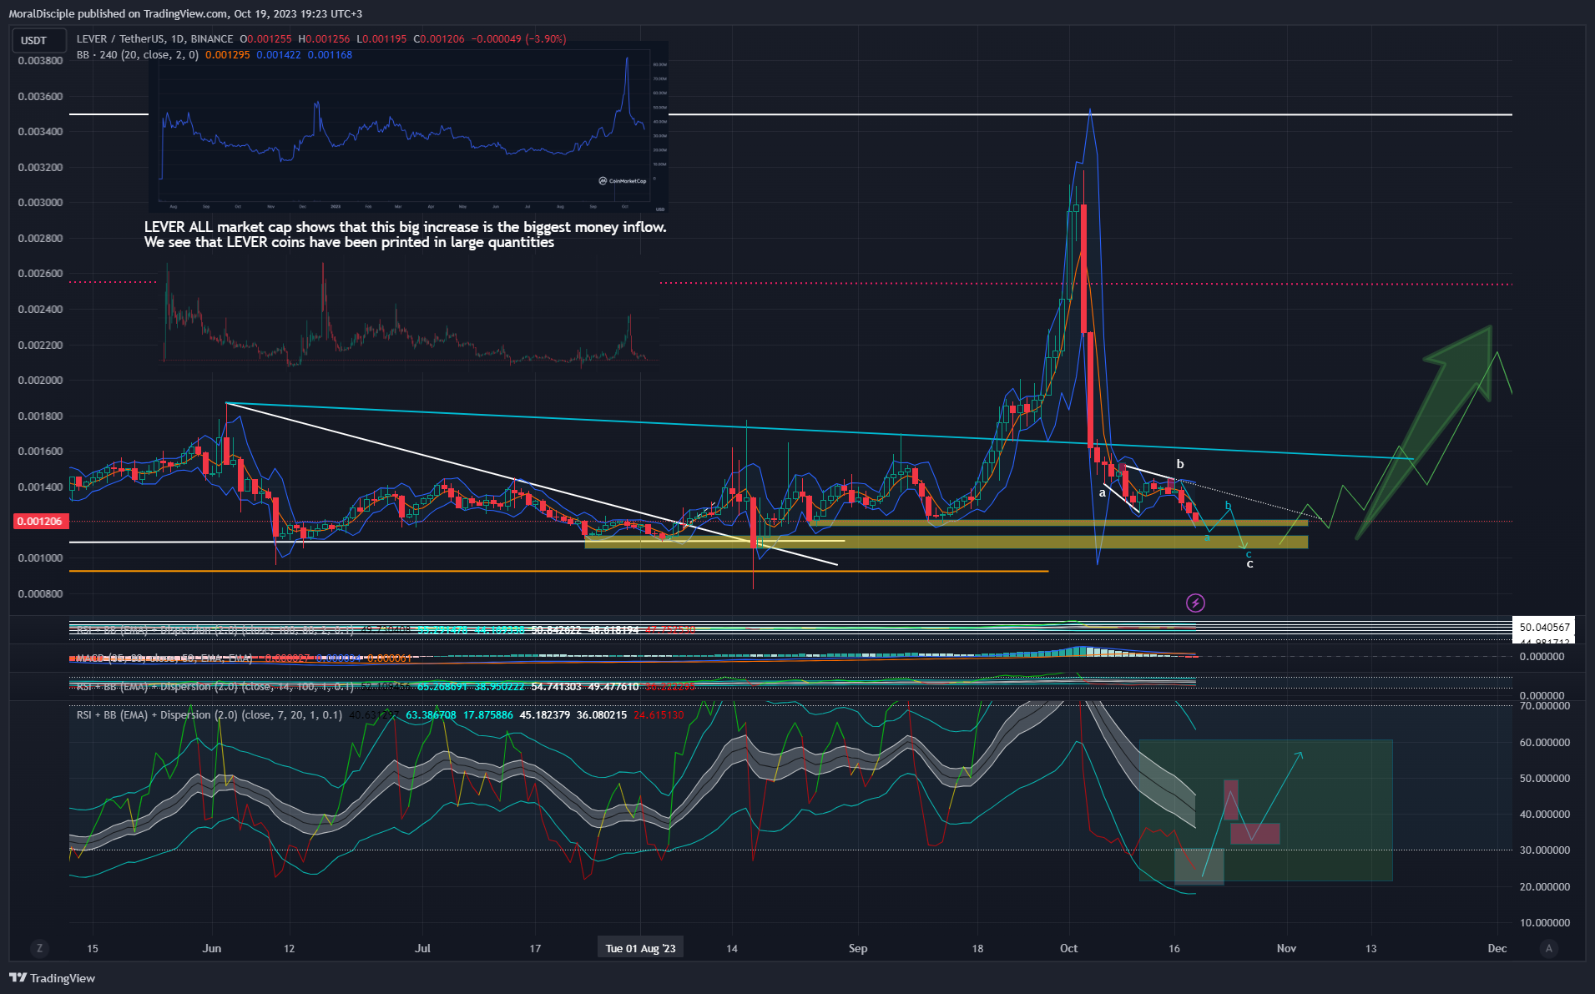Click the close value C0.001206 in legend
Viewport: 1595px width, 994px height.
pos(439,39)
